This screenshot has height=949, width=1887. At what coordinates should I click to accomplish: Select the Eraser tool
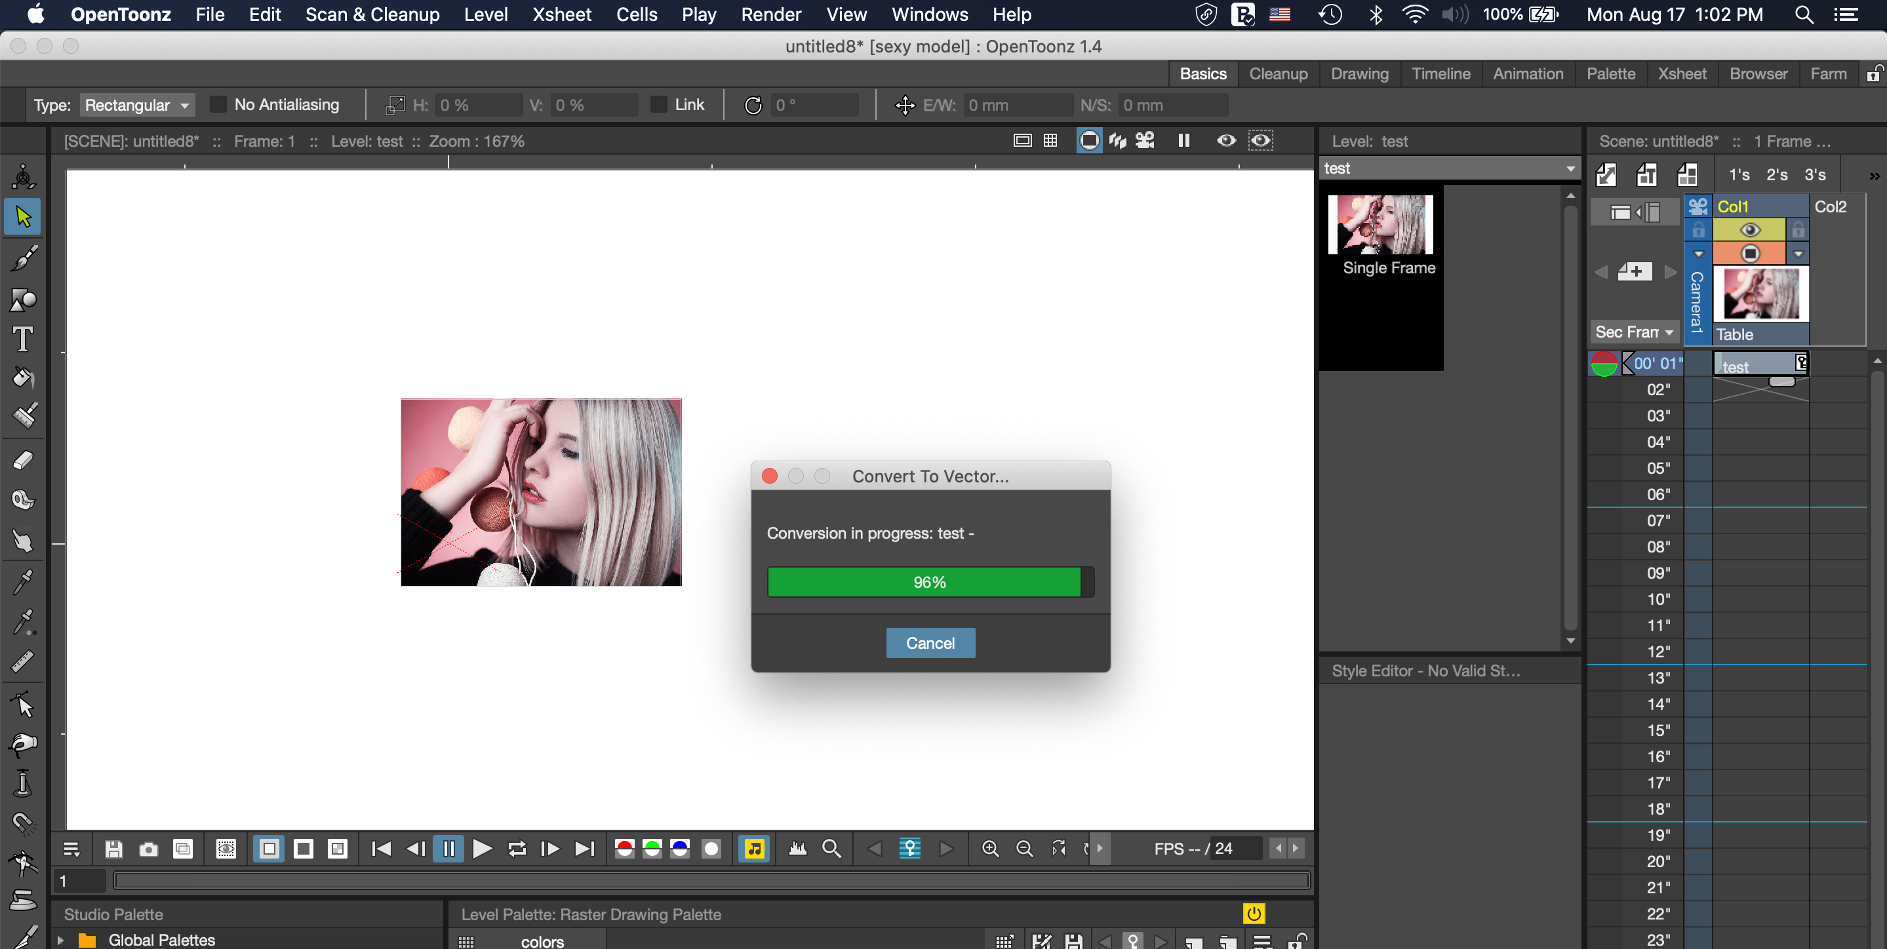point(22,460)
